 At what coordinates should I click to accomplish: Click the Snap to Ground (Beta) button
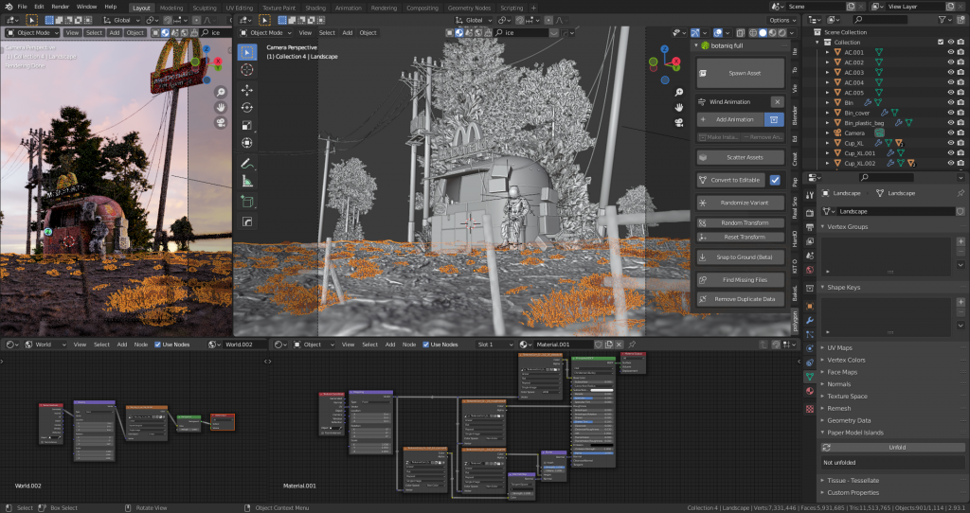741,257
